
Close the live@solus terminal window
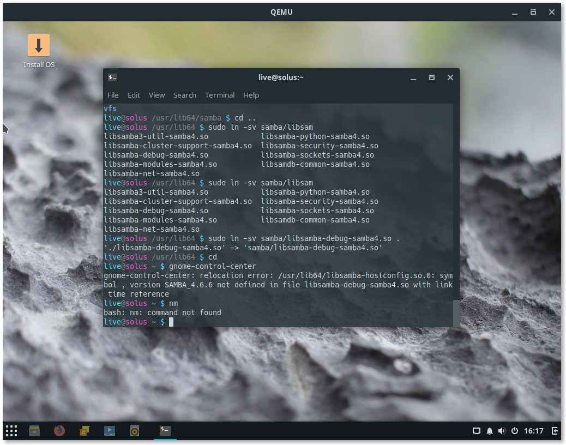(450, 77)
